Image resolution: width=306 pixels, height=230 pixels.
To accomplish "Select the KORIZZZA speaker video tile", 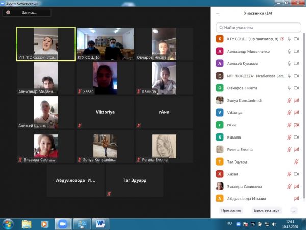I will point(46,44).
